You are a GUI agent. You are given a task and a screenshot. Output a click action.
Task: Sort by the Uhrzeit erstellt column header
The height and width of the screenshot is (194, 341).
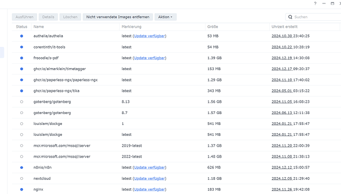(x=285, y=27)
